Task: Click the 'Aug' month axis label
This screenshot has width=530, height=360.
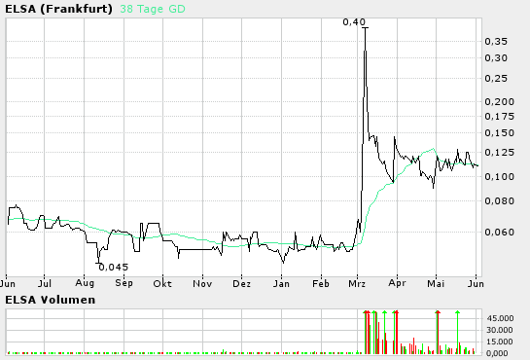Action: [x=85, y=283]
